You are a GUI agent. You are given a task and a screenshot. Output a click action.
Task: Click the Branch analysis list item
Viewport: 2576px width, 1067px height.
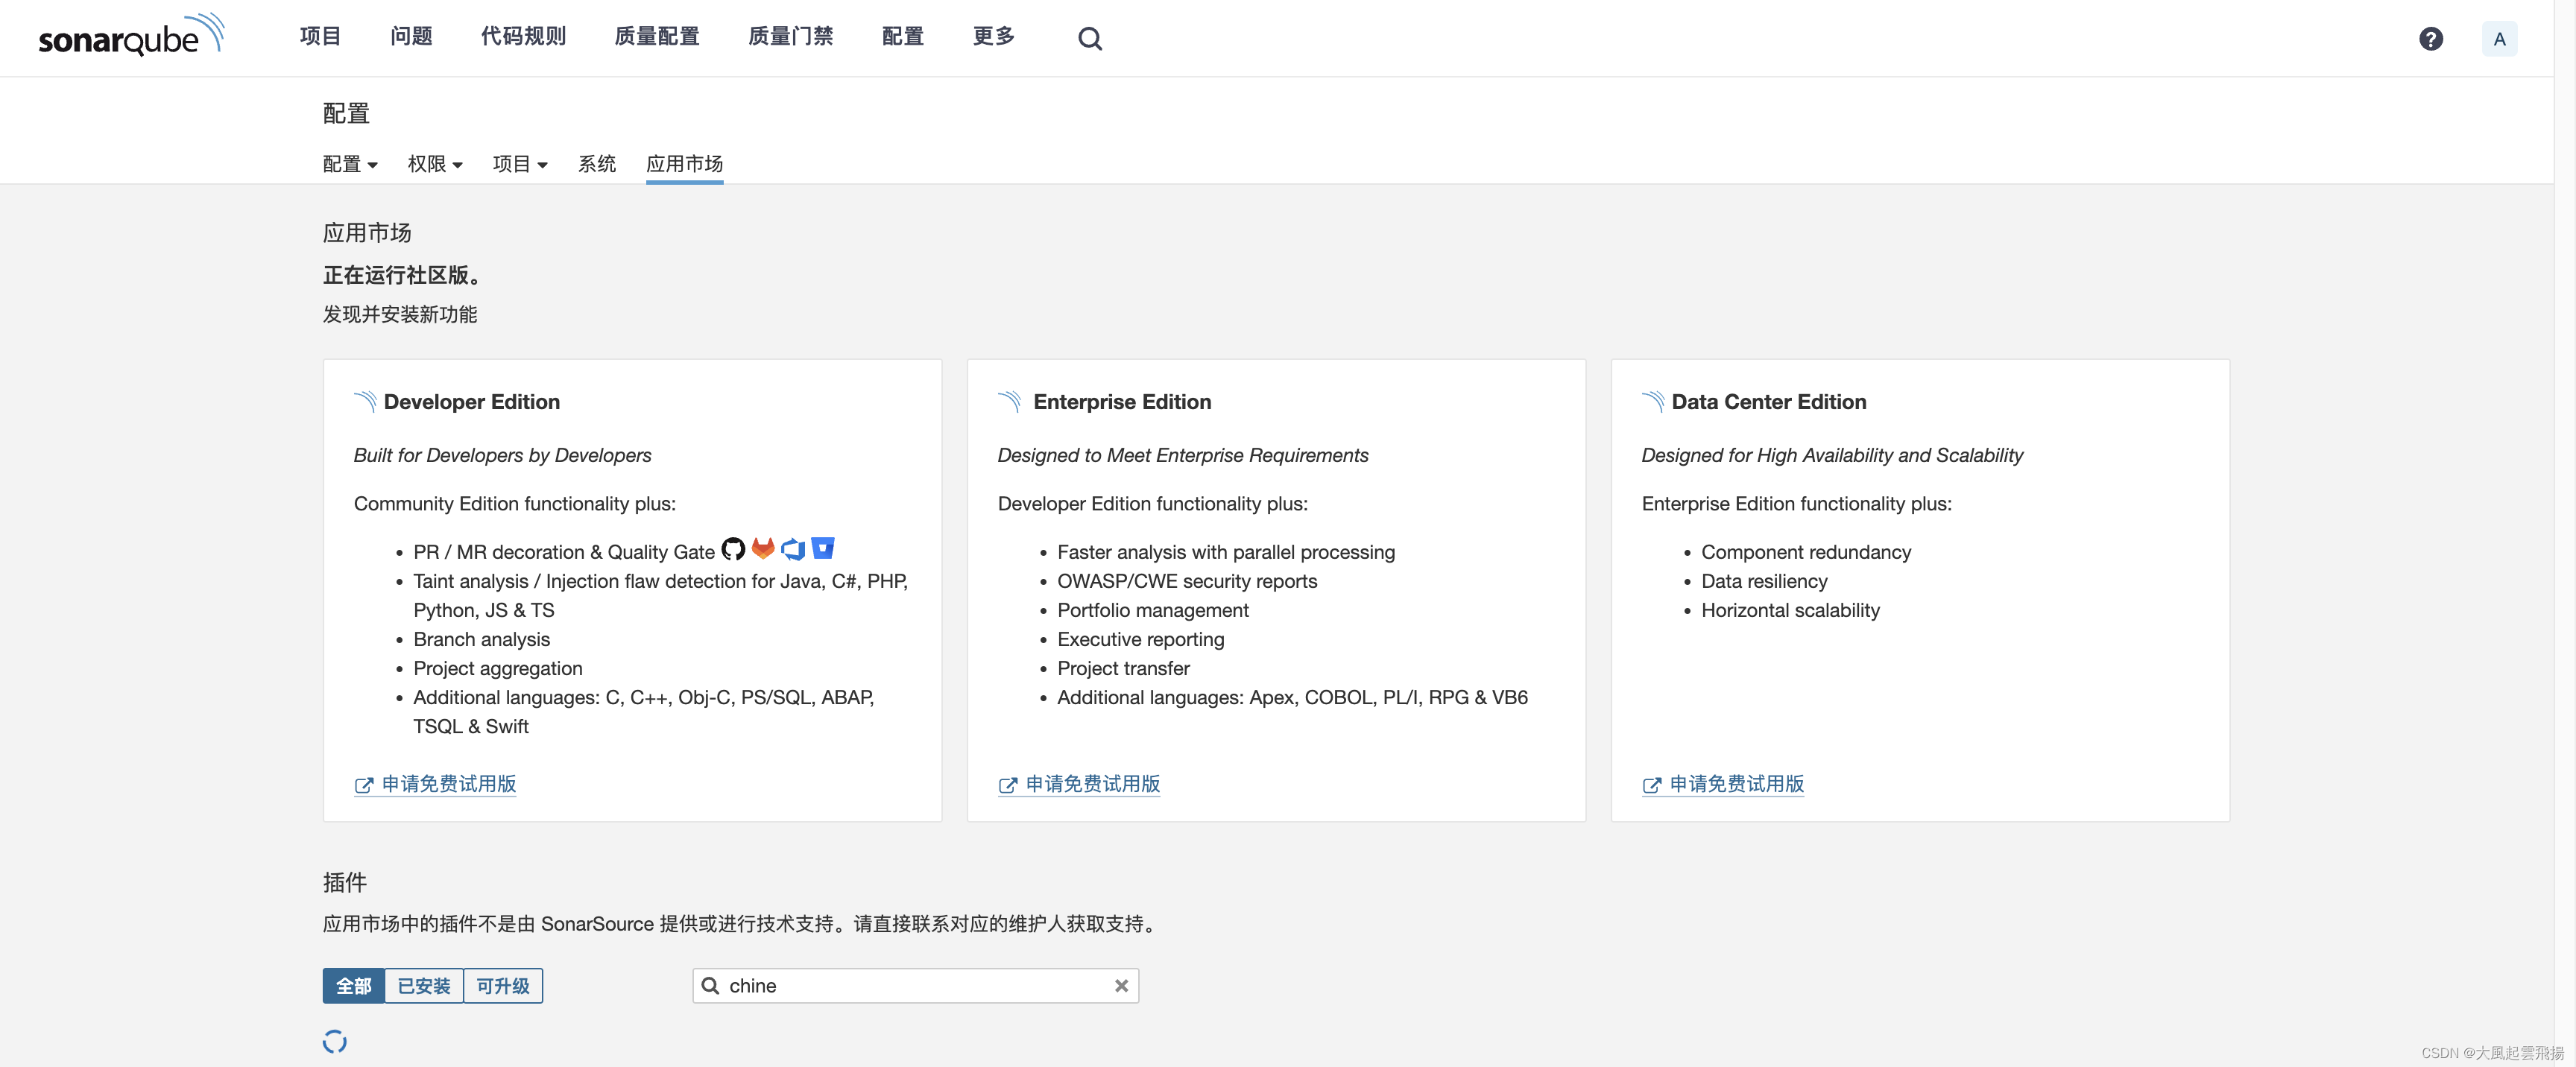pos(482,640)
